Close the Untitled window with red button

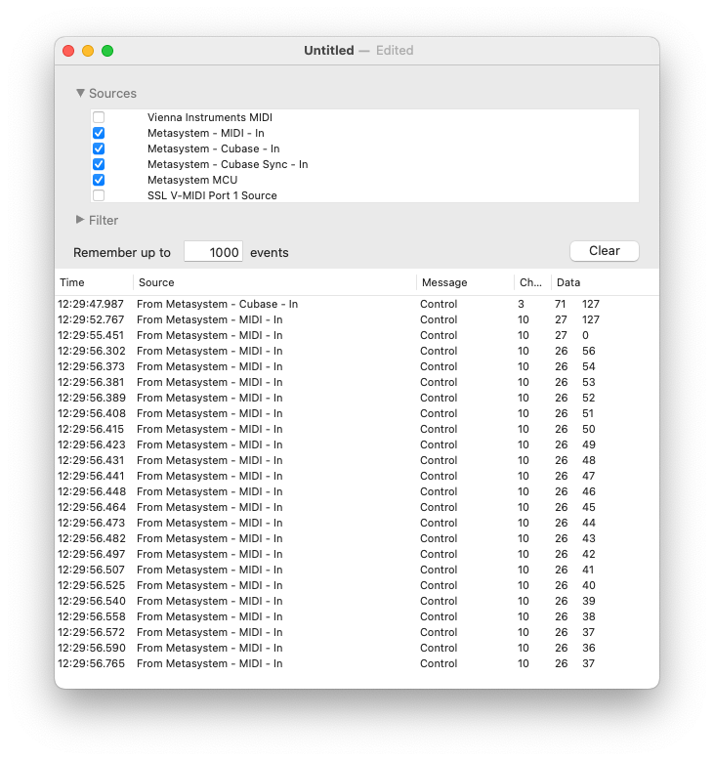pos(68,51)
